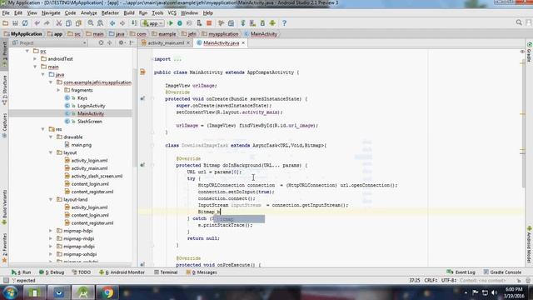Navigate Back with the left arrow icon
The height and width of the screenshot is (300, 533).
(x=112, y=23)
